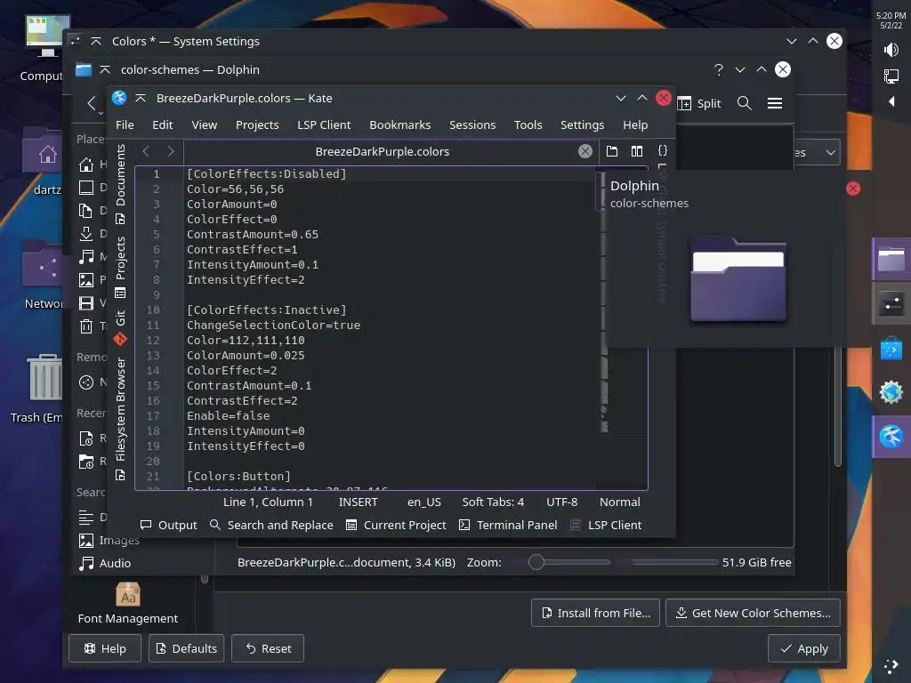The image size is (911, 683).
Task: Go to previous tab arrow in Kate
Action: [x=146, y=151]
